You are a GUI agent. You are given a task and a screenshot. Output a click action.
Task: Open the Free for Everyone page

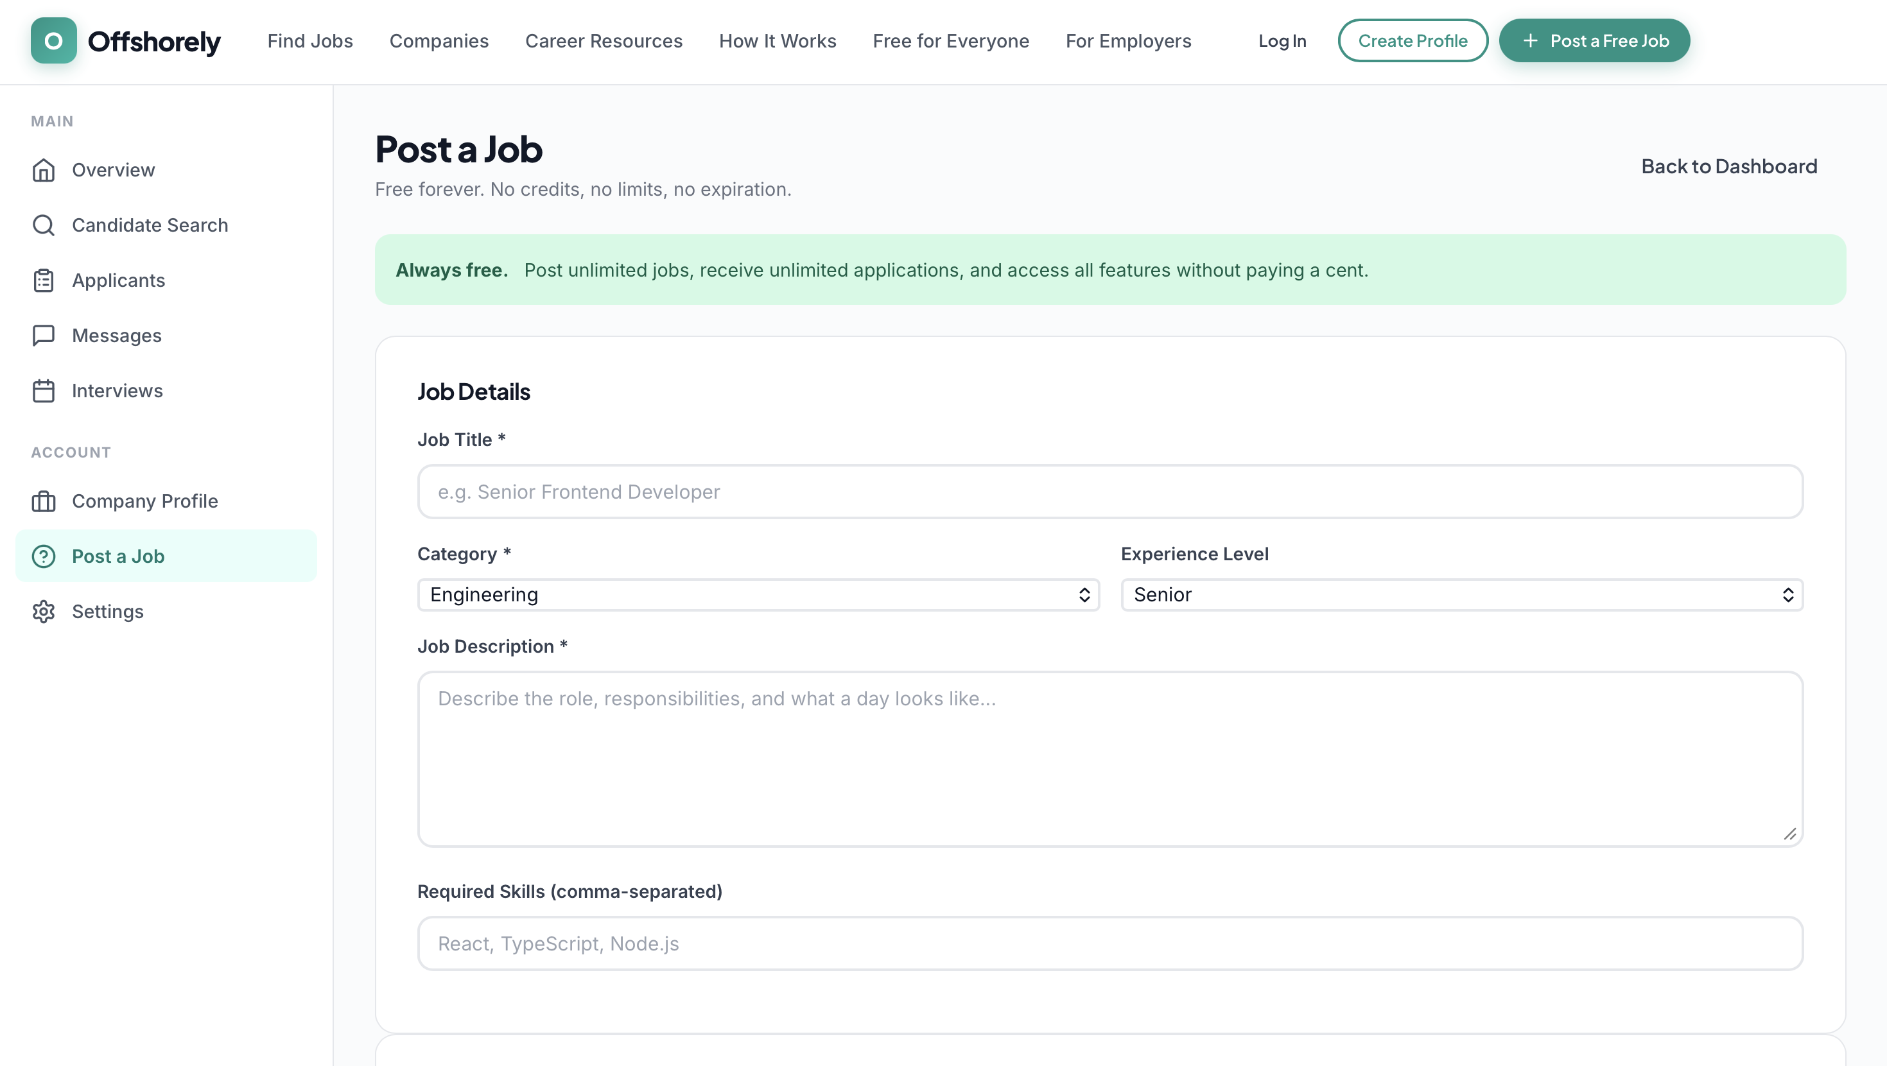click(951, 41)
